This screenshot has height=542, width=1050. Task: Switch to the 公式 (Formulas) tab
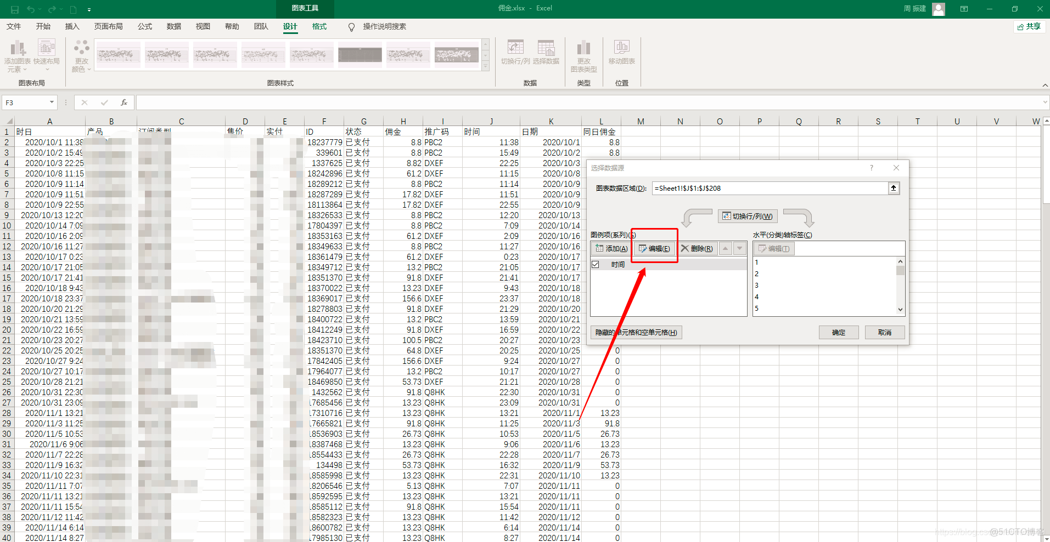[145, 26]
